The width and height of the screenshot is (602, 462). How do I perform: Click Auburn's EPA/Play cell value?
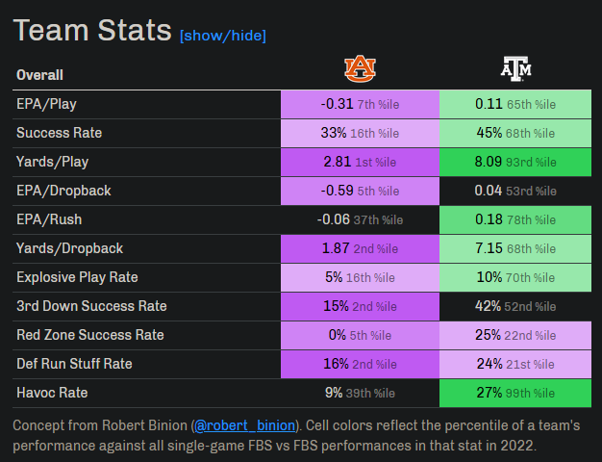(x=360, y=104)
